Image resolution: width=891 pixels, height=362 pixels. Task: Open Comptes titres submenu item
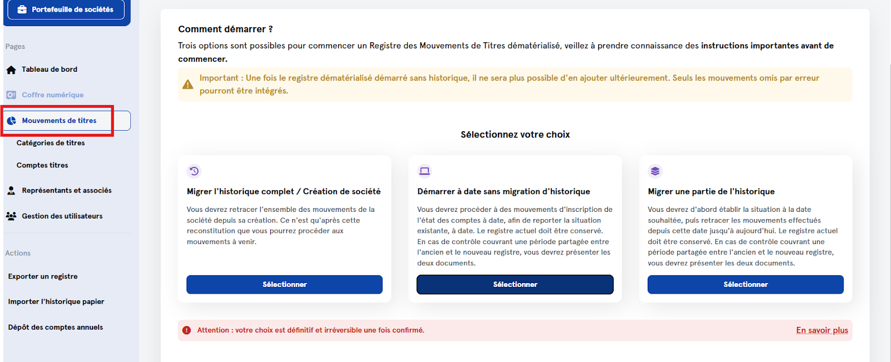pyautogui.click(x=42, y=165)
